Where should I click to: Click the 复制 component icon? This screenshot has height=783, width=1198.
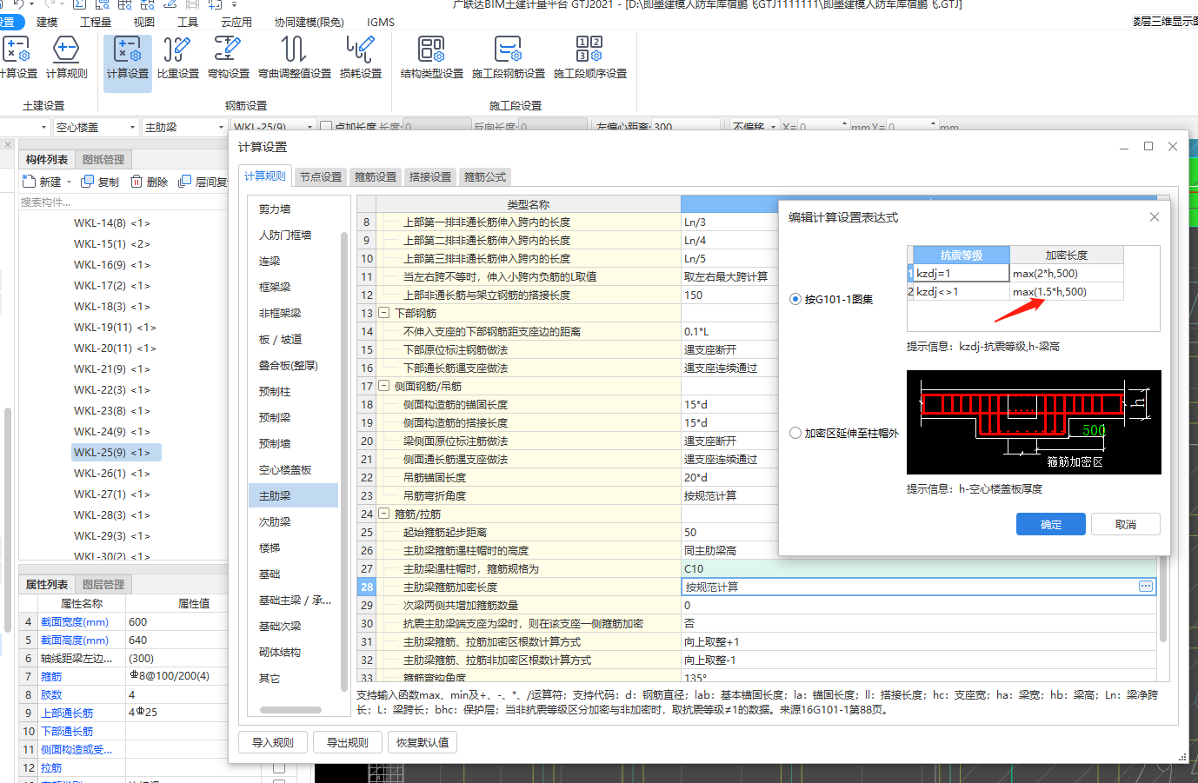click(87, 182)
